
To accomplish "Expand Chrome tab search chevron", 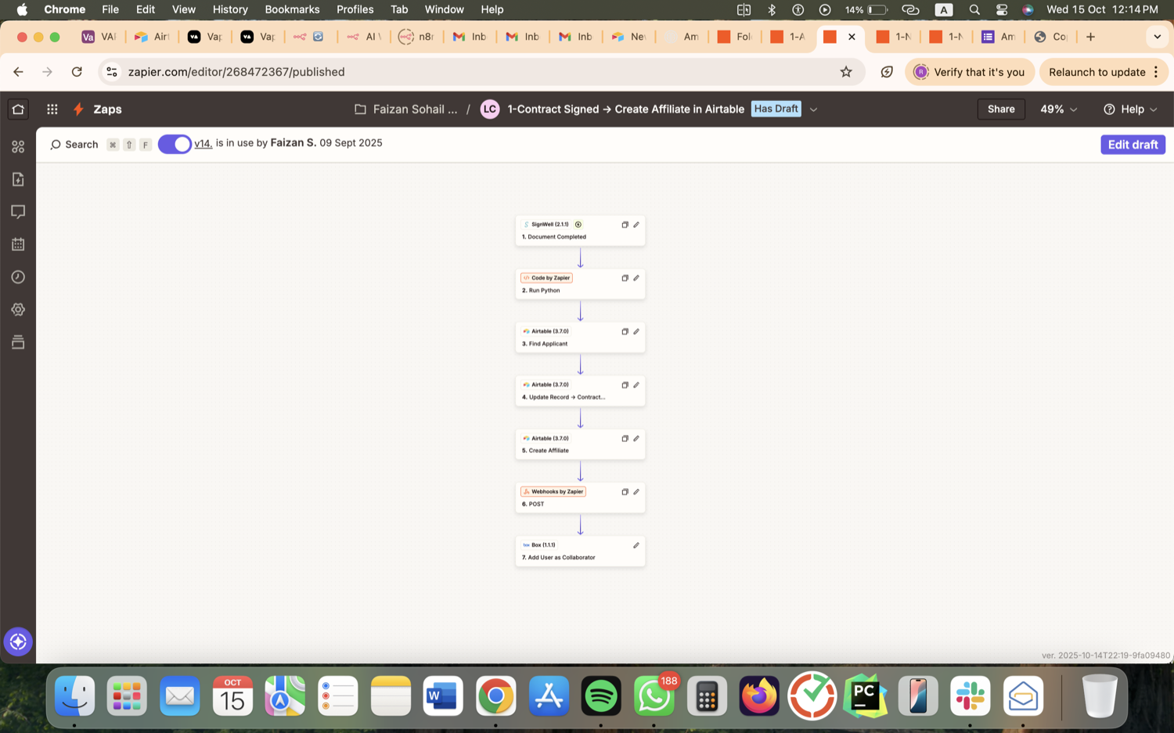I will point(1157,37).
